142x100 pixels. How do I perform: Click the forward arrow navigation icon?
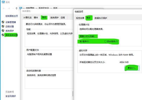coord(9,8)
